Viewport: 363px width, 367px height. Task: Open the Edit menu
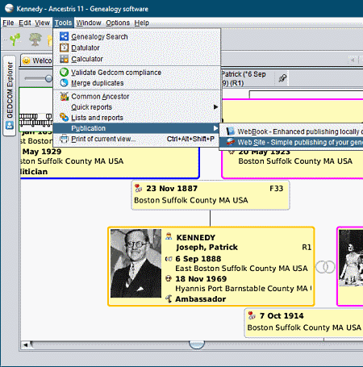[25, 23]
